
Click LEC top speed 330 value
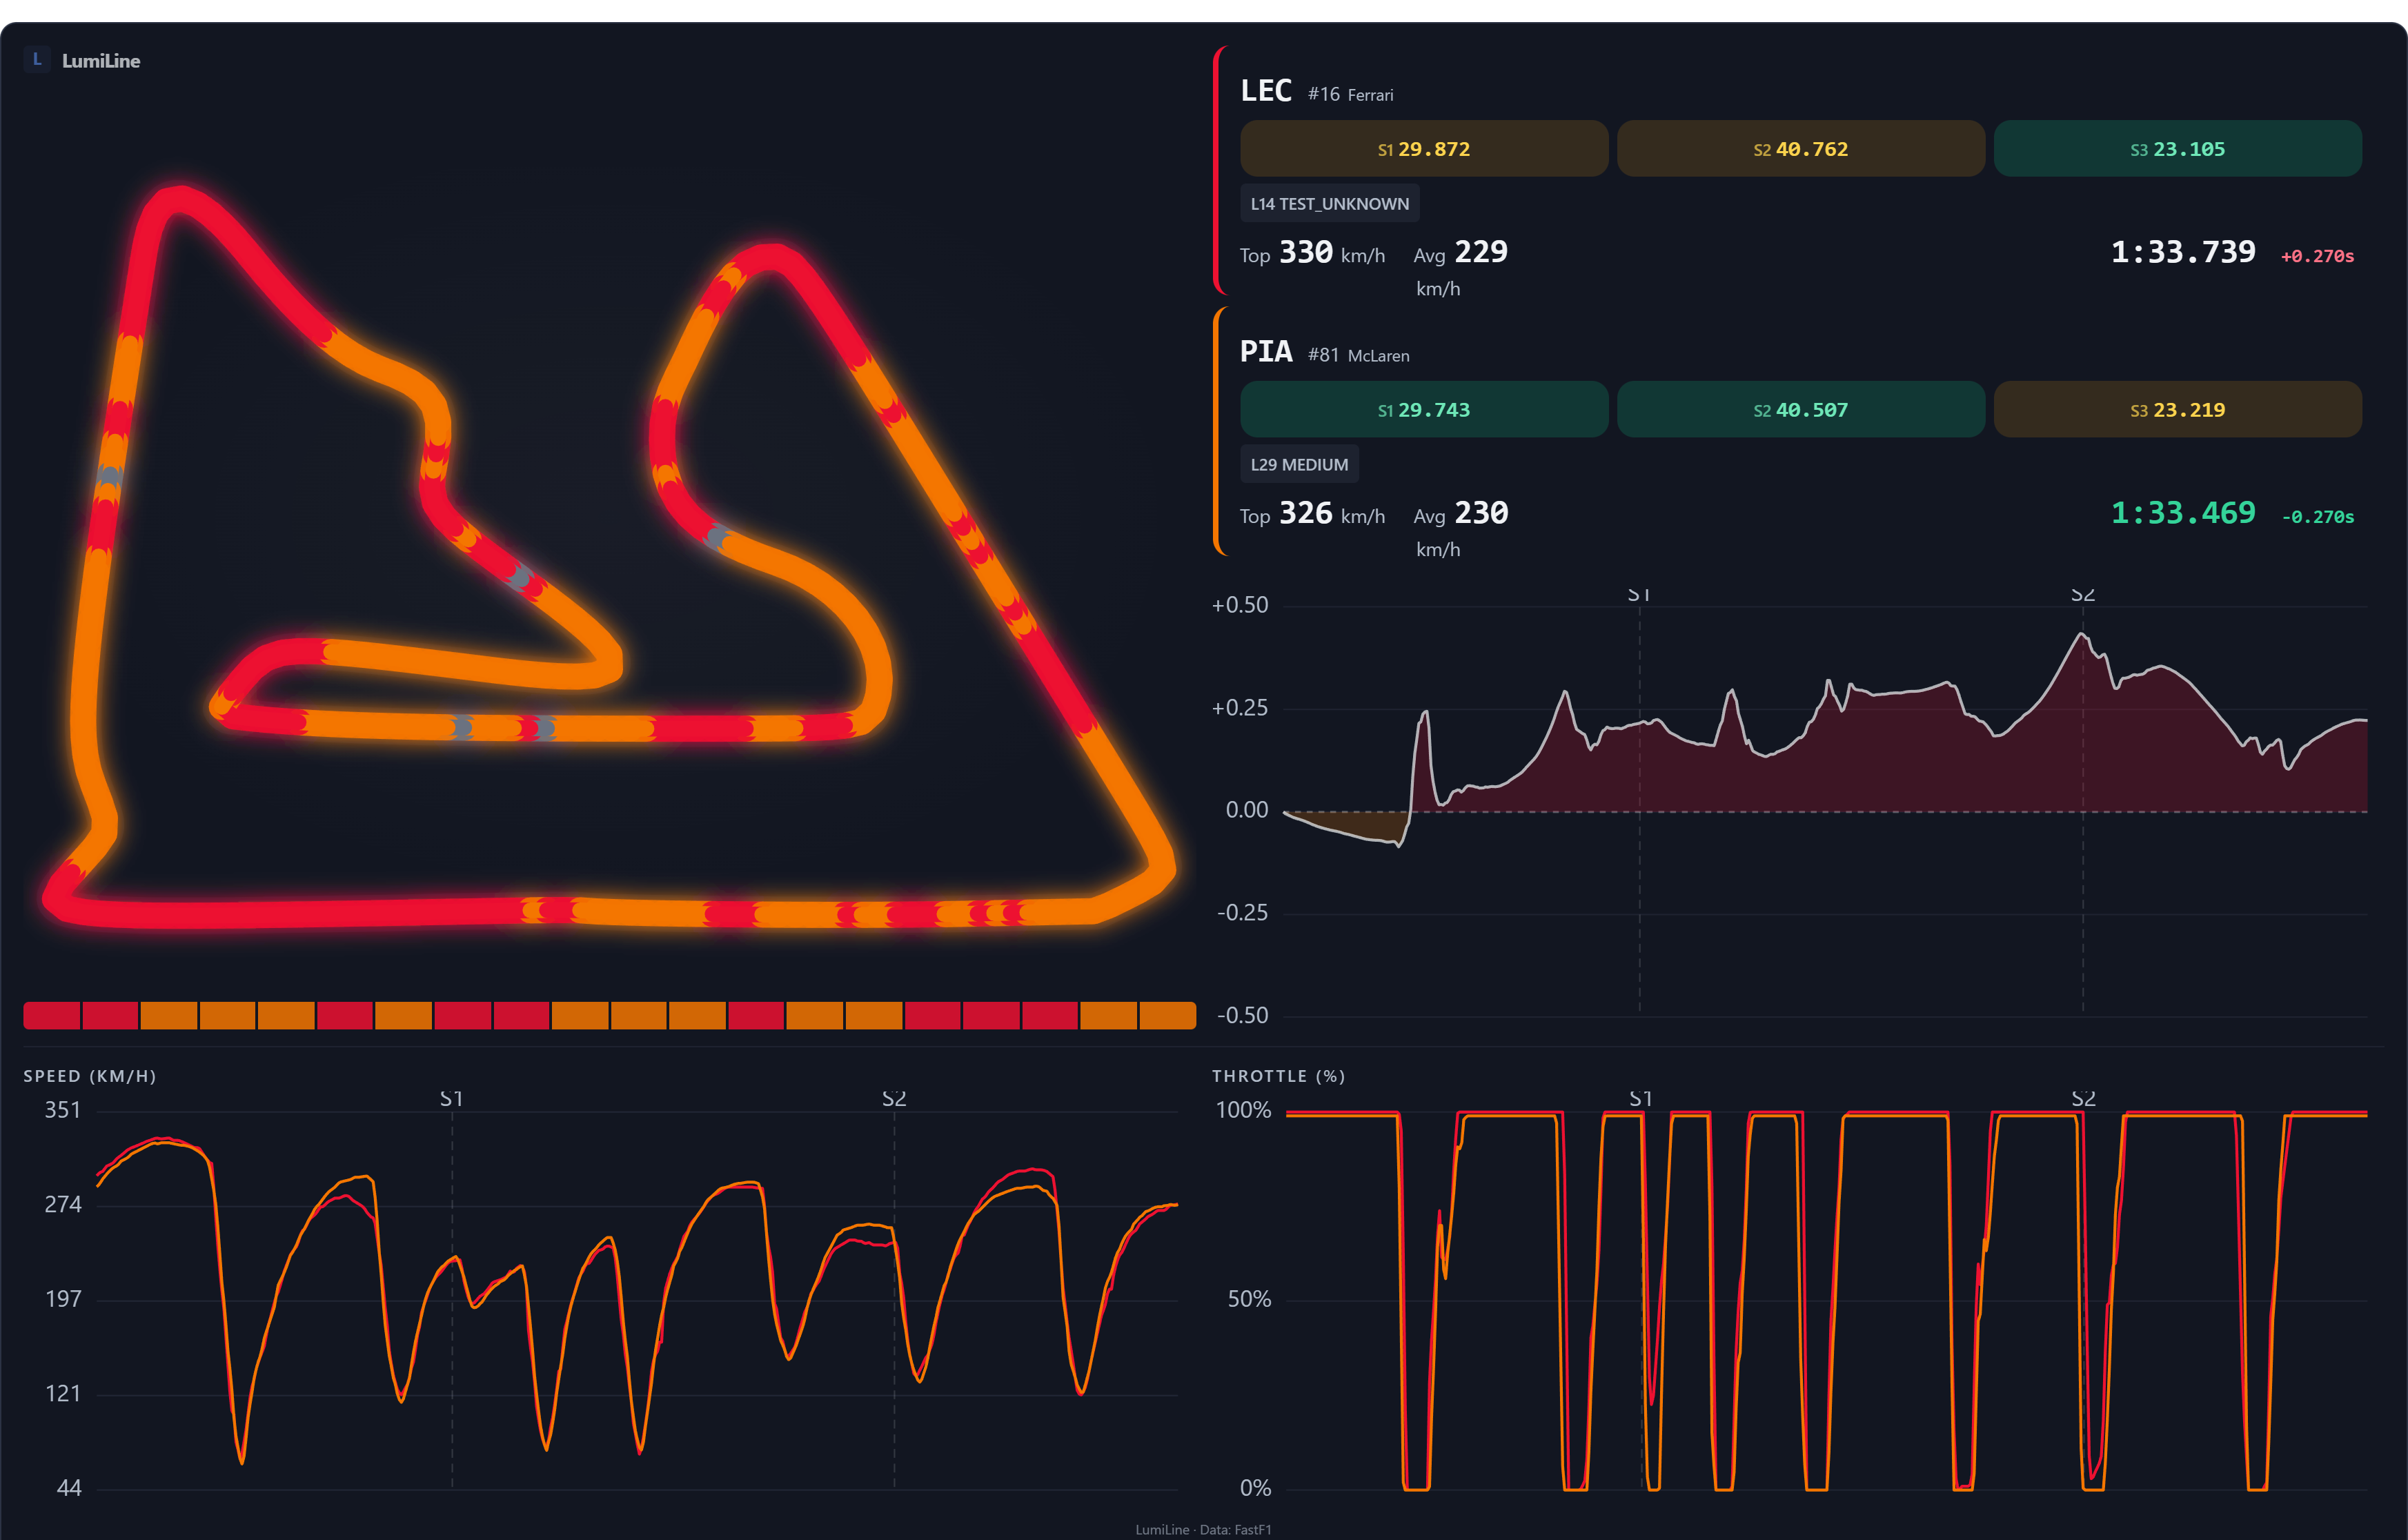tap(1306, 252)
